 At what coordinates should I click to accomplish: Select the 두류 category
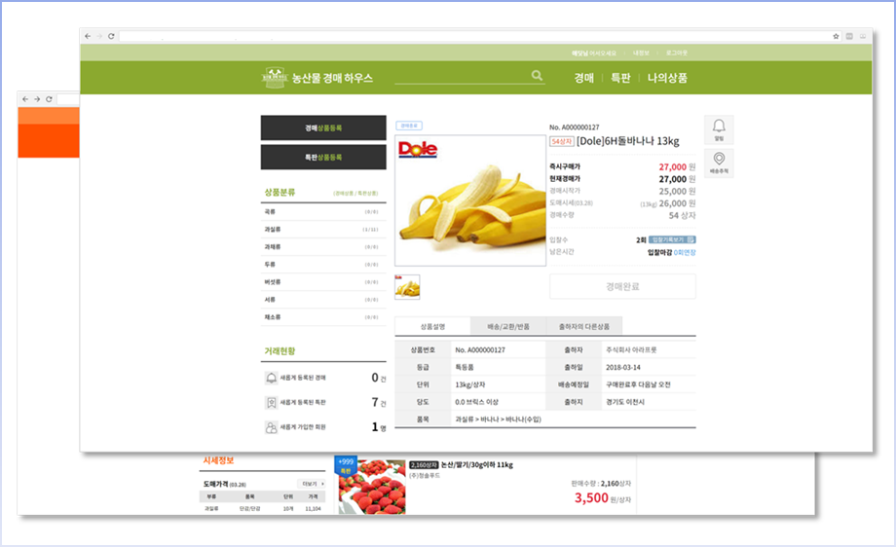(x=323, y=265)
